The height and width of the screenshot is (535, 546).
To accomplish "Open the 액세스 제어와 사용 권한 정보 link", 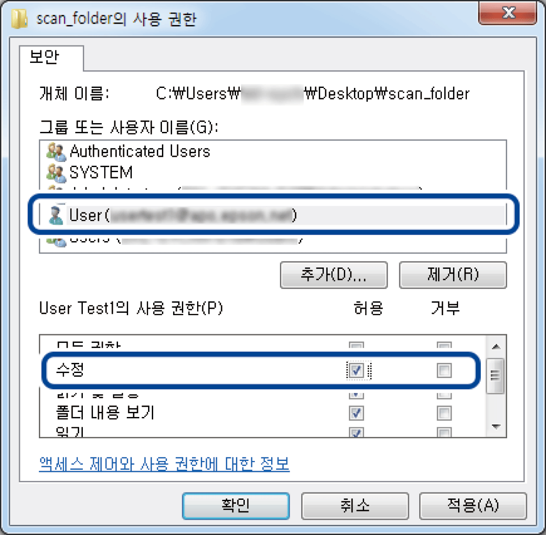I will click(164, 464).
